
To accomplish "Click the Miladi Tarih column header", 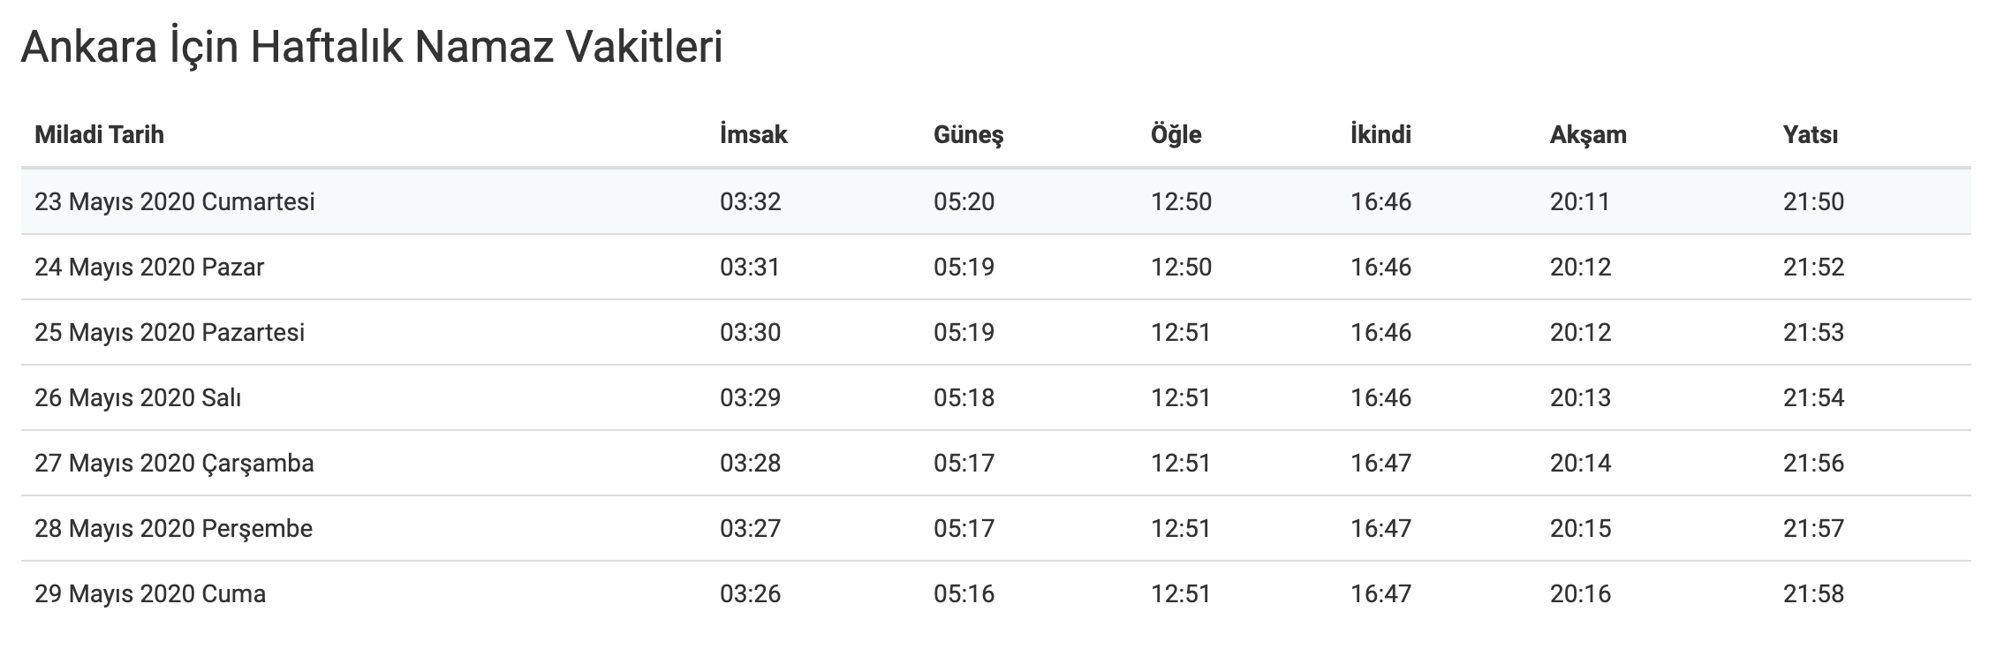I will point(99,135).
